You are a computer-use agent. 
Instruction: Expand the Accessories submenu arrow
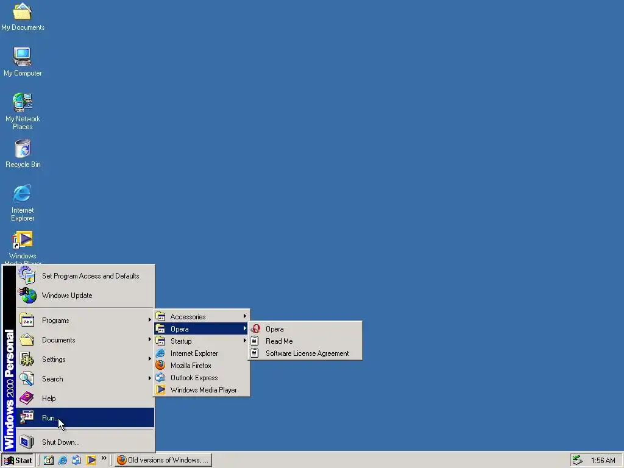pyautogui.click(x=245, y=316)
